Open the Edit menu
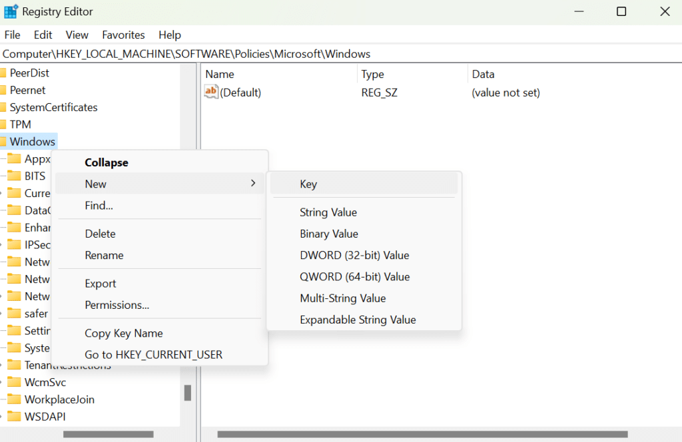This screenshot has width=682, height=442. coord(43,35)
